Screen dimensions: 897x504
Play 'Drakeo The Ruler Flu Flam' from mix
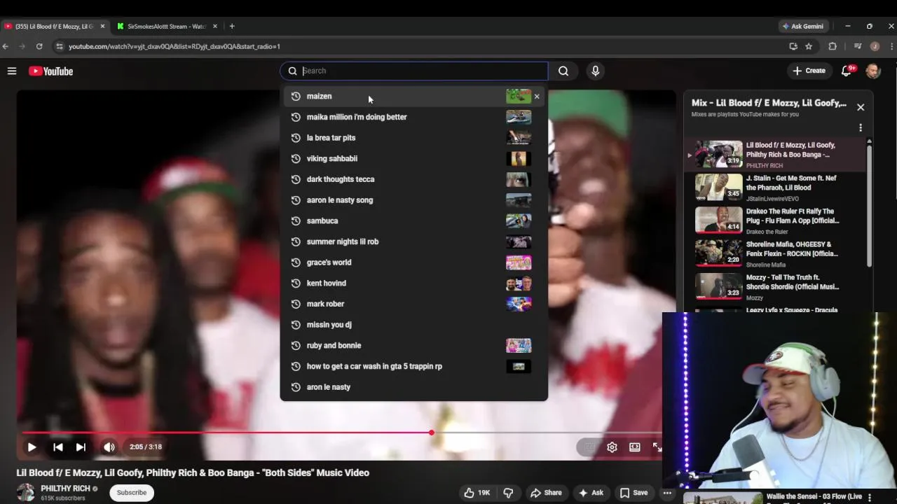click(776, 220)
